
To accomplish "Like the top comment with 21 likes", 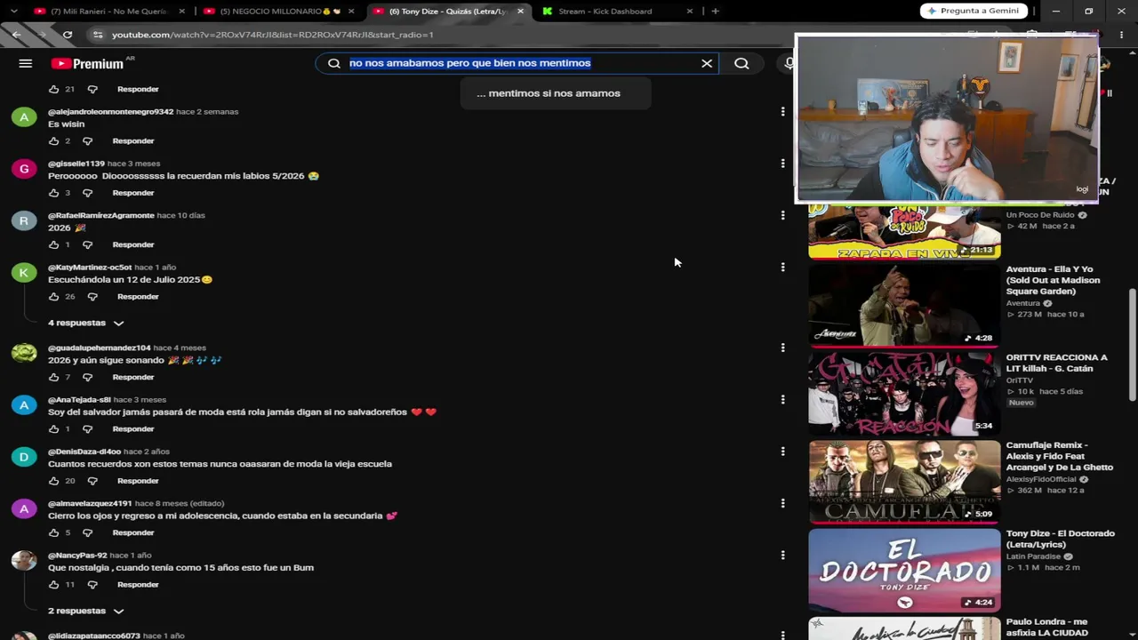I will click(x=53, y=89).
